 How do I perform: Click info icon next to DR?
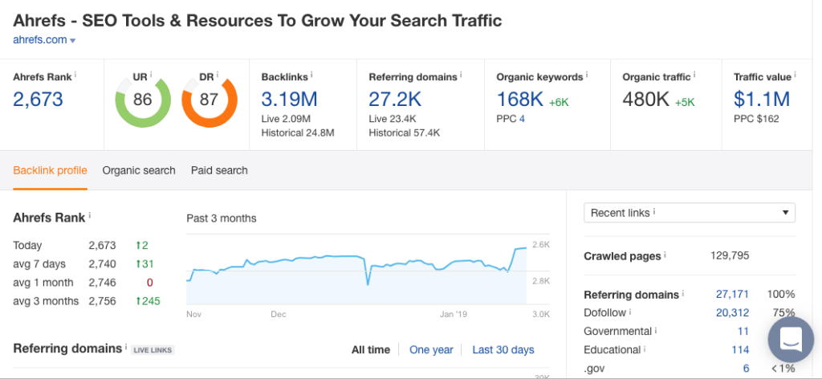click(217, 75)
